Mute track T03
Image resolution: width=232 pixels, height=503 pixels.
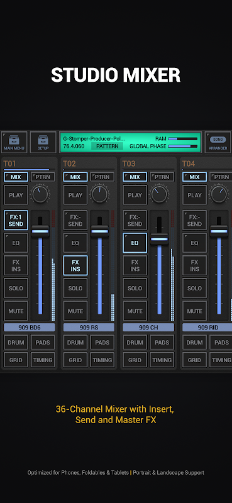click(x=135, y=311)
